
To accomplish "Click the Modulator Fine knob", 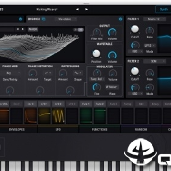I will [x=96, y=87].
